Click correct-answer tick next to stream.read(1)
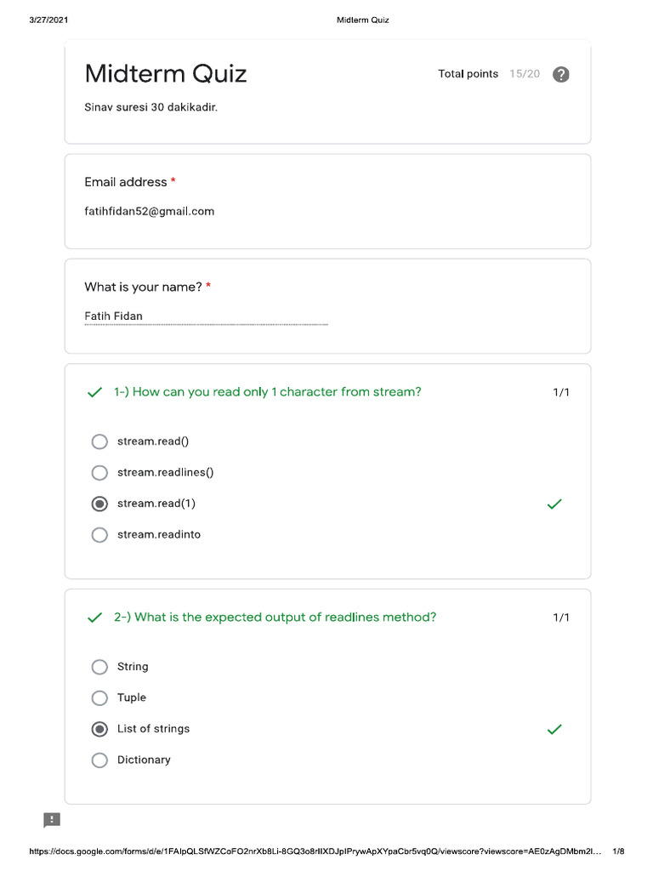 click(x=554, y=504)
